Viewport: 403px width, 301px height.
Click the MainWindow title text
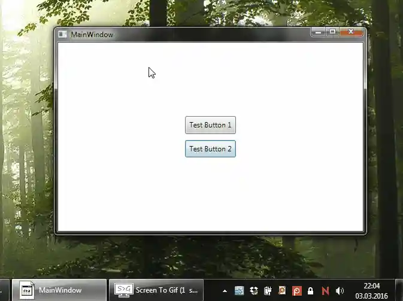point(92,35)
